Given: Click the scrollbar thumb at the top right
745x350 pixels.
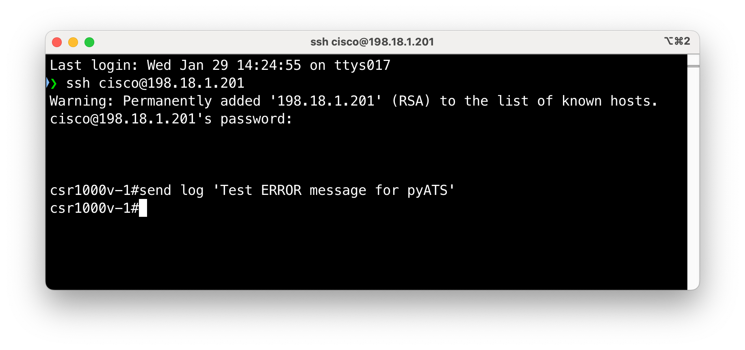Looking at the screenshot, I should [x=693, y=60].
